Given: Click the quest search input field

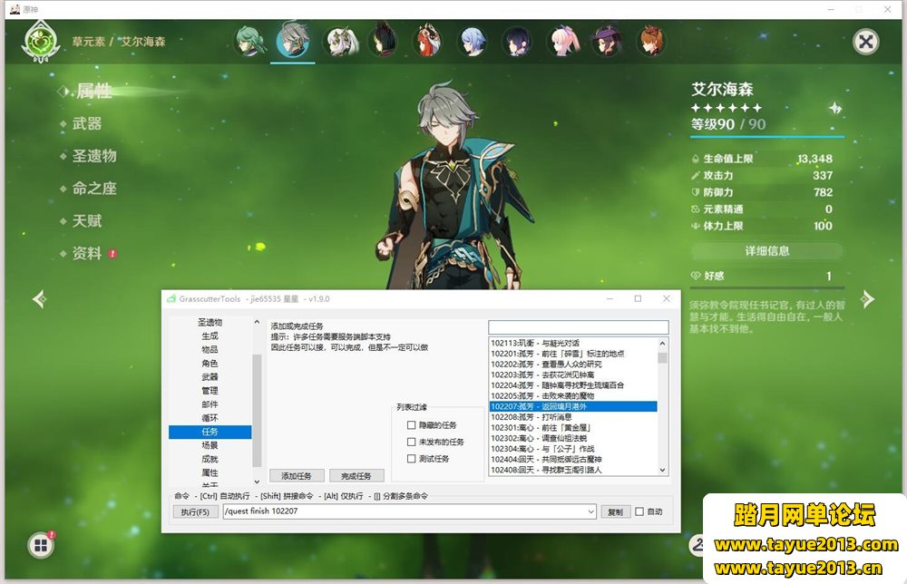Looking at the screenshot, I should [578, 327].
